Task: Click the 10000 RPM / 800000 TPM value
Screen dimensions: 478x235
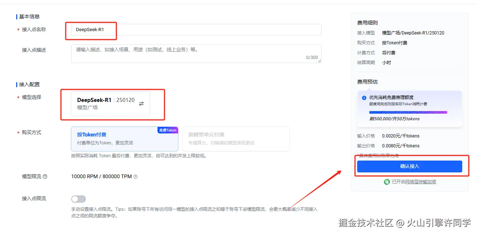Action: (x=101, y=177)
